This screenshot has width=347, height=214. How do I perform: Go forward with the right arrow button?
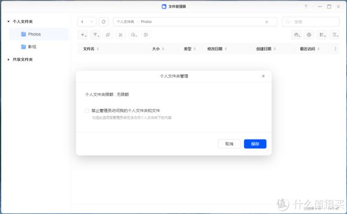(91, 21)
